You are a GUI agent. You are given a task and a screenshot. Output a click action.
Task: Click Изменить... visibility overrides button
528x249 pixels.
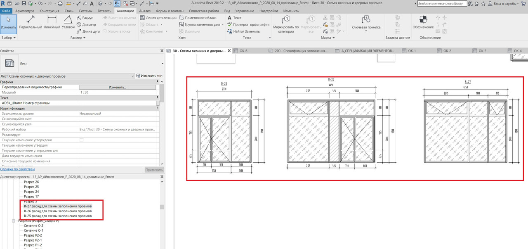click(117, 87)
